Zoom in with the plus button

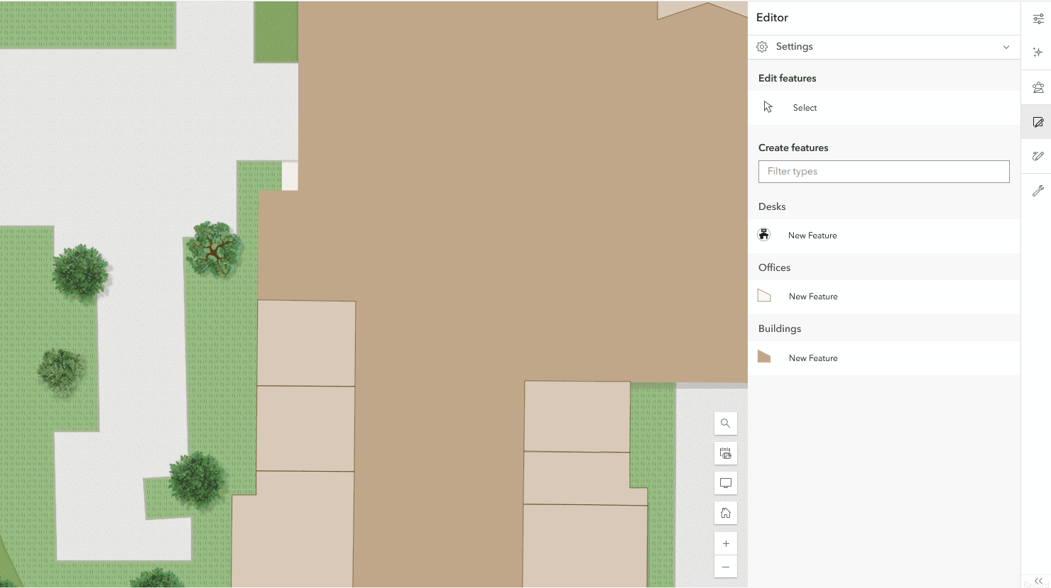click(725, 544)
